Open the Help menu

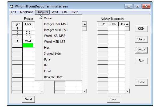pos(75,12)
